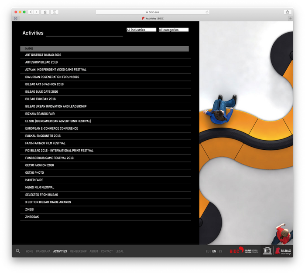The height and width of the screenshot is (273, 305).
Task: Open the Share button in toolbar
Action: pos(288,12)
